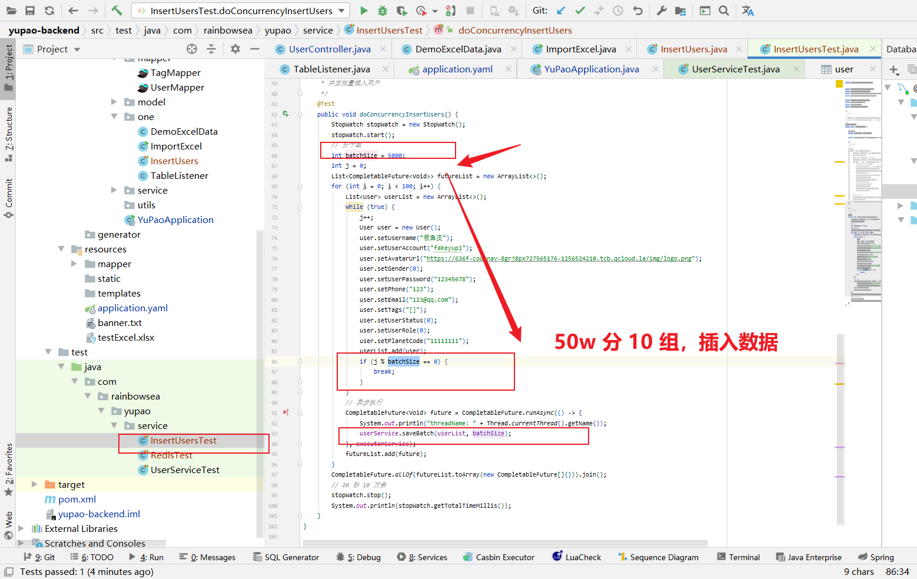Navigate back with the left arrow
Viewport: 917px width, 579px height.
coord(73,11)
